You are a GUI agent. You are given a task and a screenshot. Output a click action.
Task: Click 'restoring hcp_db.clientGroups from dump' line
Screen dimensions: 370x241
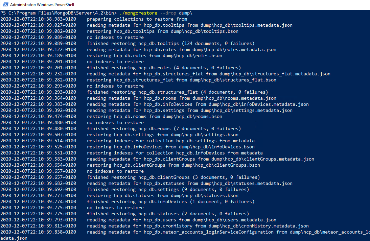coord(174,165)
